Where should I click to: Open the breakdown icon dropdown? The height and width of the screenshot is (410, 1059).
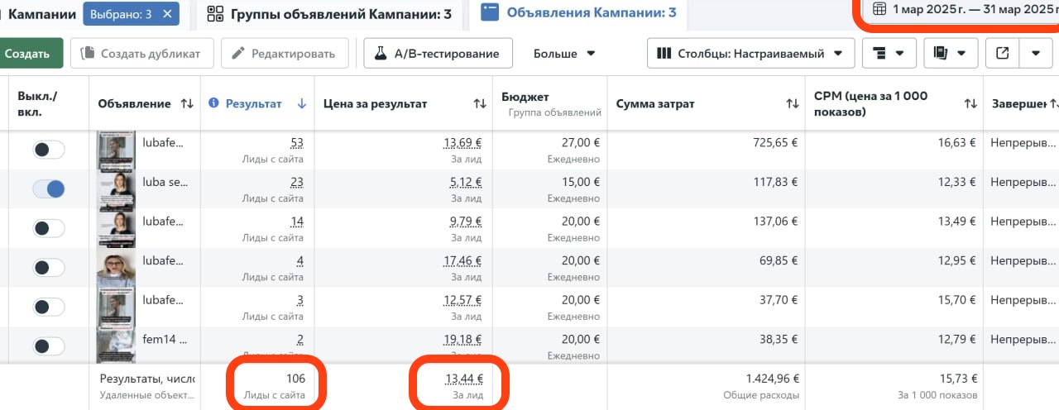[889, 53]
